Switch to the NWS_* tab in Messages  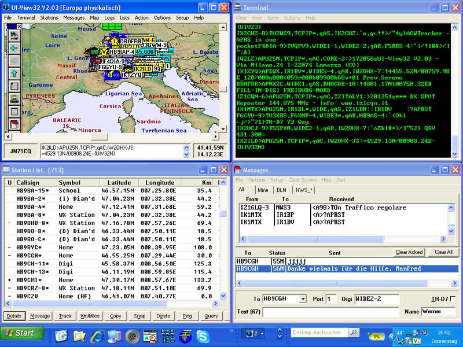(304, 190)
